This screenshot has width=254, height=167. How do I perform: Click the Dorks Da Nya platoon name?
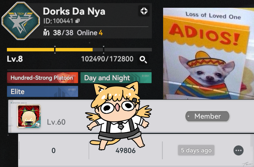pos(74,12)
